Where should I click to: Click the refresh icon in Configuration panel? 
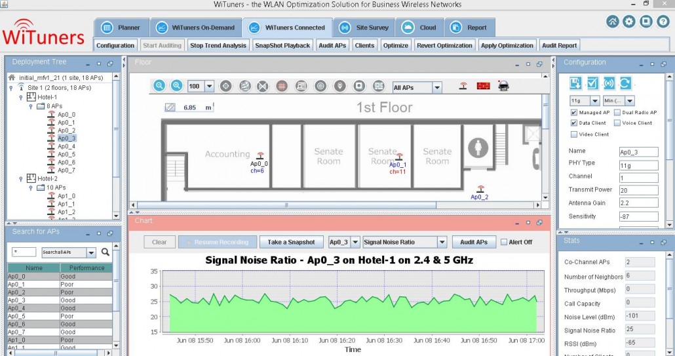pos(625,83)
